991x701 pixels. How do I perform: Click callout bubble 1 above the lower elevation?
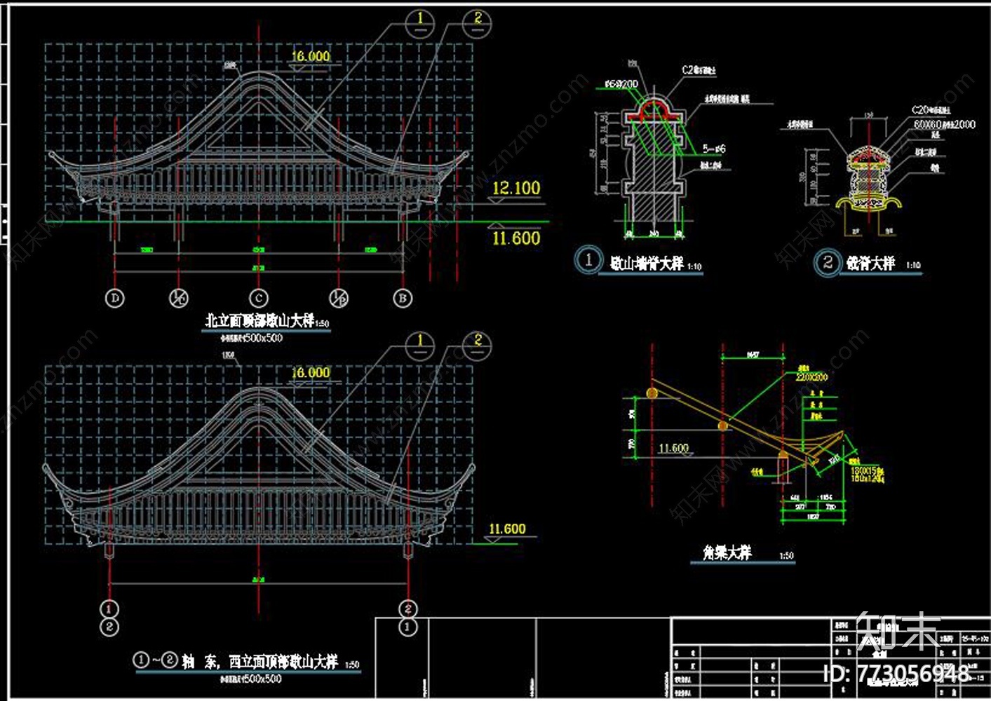pyautogui.click(x=420, y=344)
